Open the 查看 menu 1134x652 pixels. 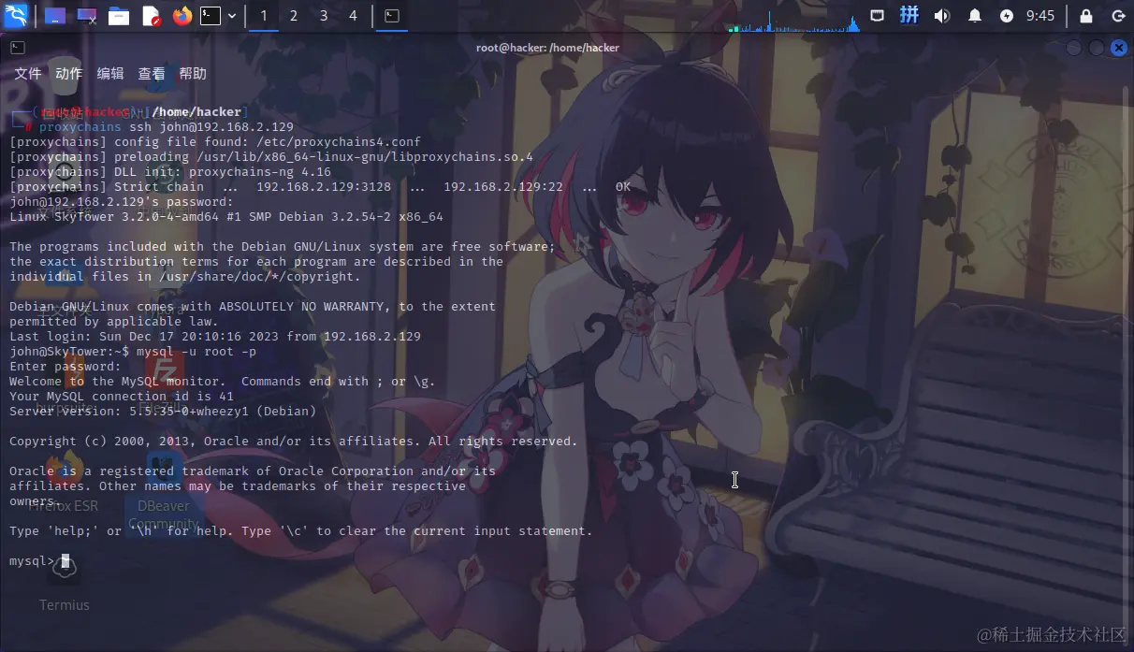pyautogui.click(x=152, y=74)
